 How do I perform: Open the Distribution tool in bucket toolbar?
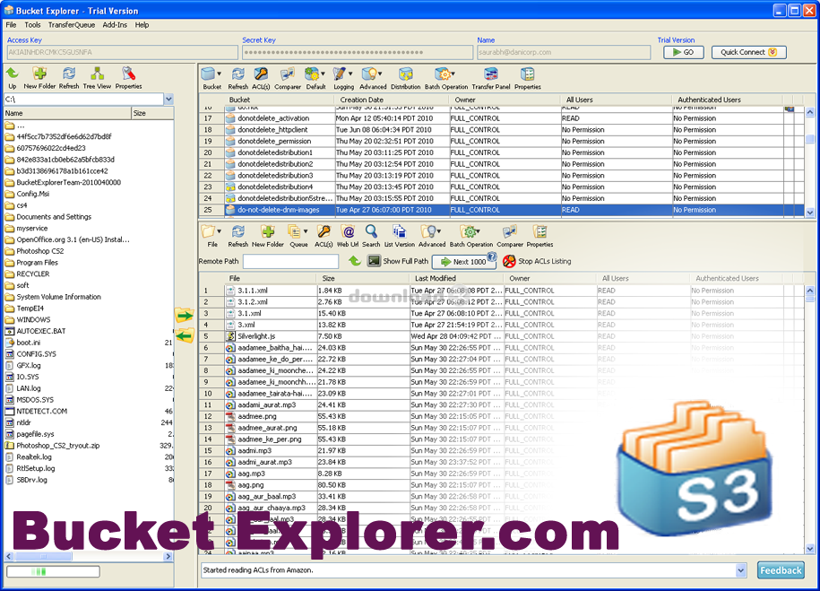pos(405,77)
